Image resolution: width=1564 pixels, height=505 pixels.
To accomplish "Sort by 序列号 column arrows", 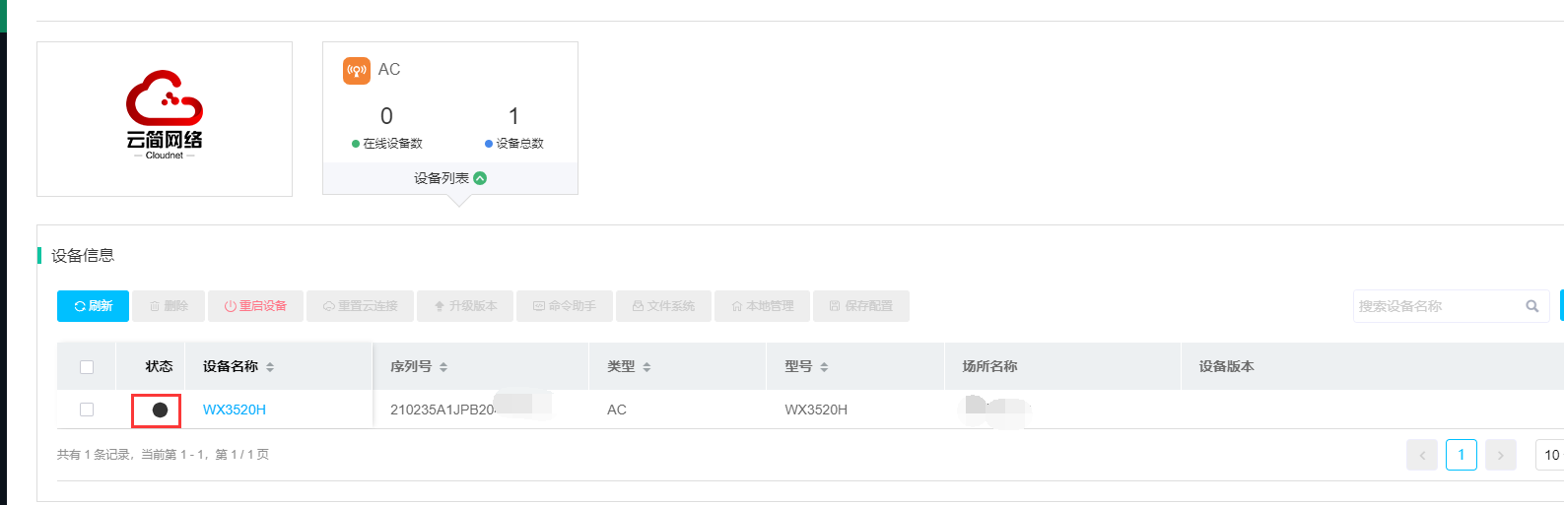I will 443,367.
